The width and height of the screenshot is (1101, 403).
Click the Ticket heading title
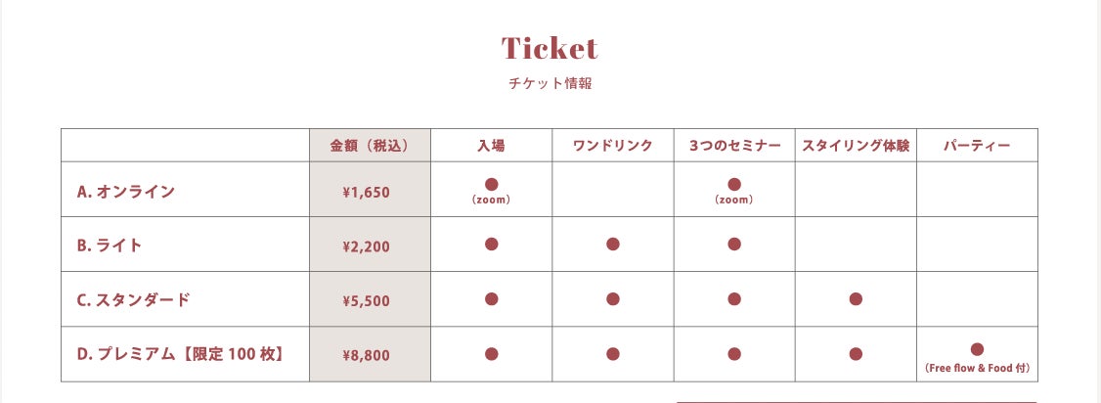pos(550,48)
